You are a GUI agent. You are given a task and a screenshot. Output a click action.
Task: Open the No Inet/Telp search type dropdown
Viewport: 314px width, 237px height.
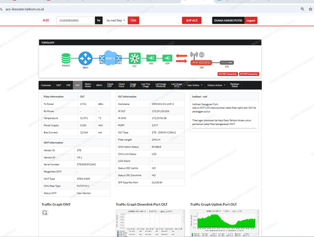coord(116,21)
